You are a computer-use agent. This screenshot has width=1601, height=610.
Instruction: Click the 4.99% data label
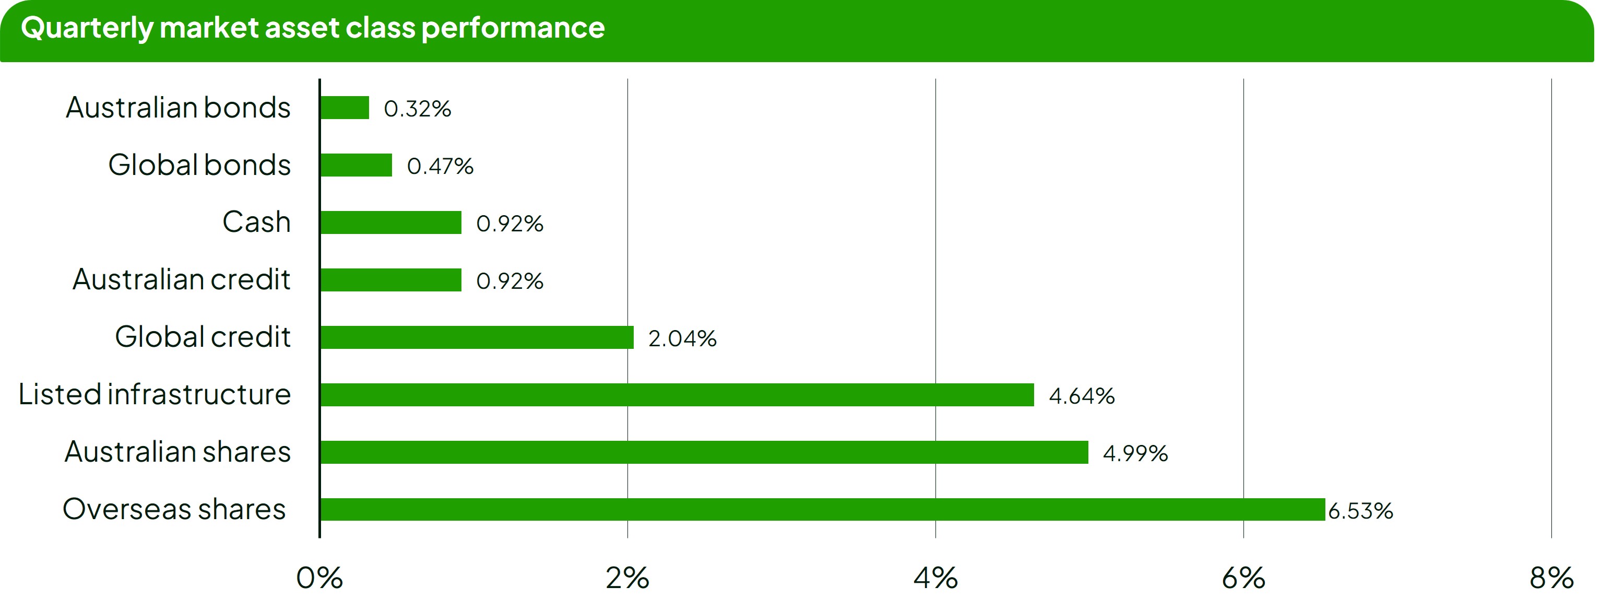pos(1135,453)
